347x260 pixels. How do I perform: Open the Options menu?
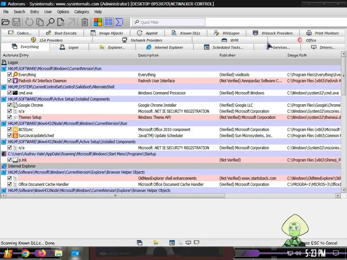(63, 12)
